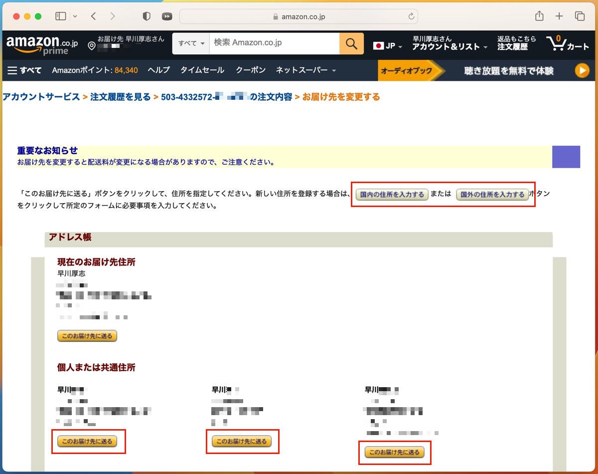Click the orange play icon in banner
Screen dimensions: 598x474
[582, 70]
